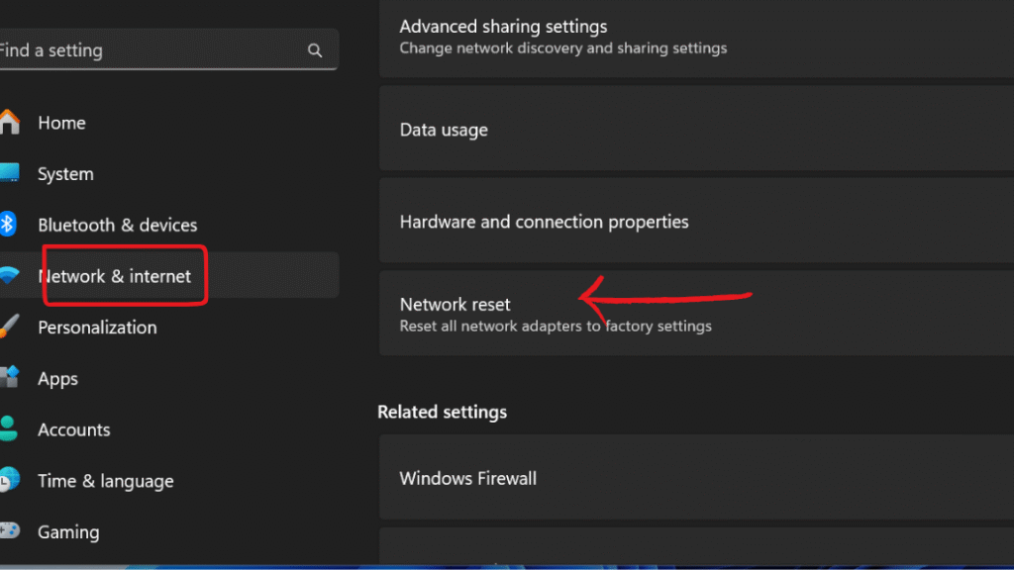Click the search magnifier icon

(315, 50)
